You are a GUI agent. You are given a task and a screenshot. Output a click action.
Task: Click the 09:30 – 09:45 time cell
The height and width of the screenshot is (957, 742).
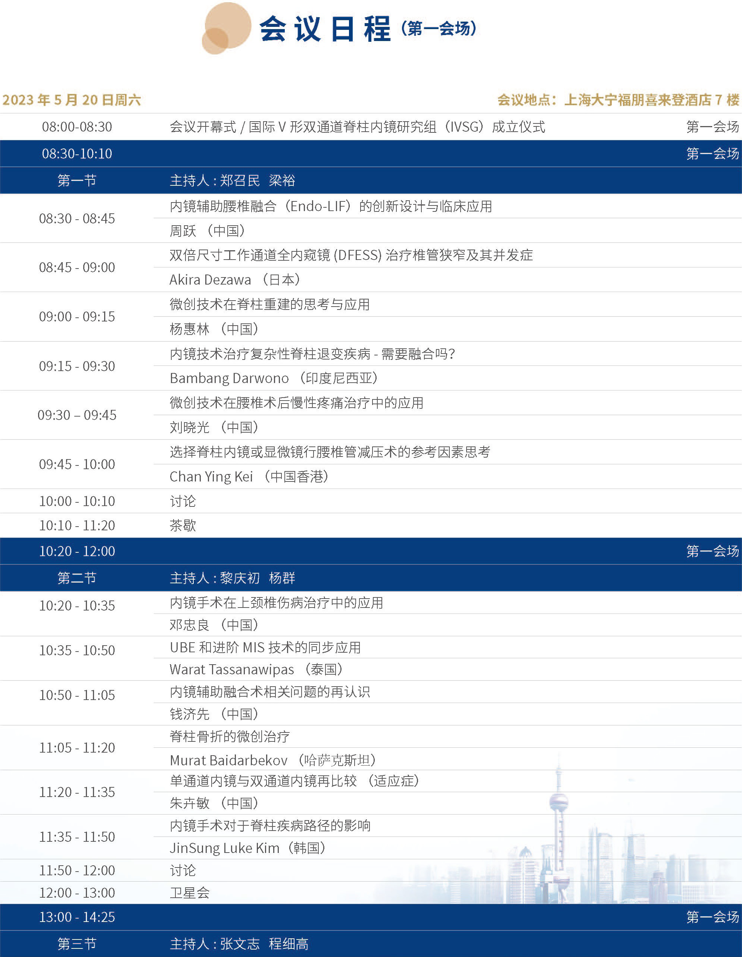[x=77, y=415]
